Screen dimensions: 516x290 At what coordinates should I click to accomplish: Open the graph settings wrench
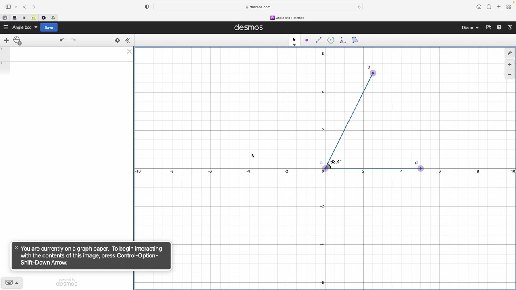(x=510, y=53)
